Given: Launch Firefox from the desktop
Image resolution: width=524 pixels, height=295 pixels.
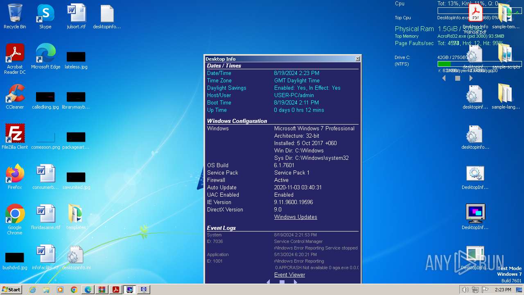Looking at the screenshot, I should tap(15, 177).
